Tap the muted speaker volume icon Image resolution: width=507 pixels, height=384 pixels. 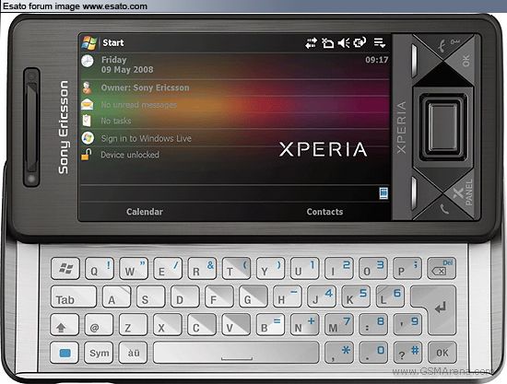[344, 43]
